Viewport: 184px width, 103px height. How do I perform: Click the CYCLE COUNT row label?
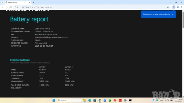16,88
